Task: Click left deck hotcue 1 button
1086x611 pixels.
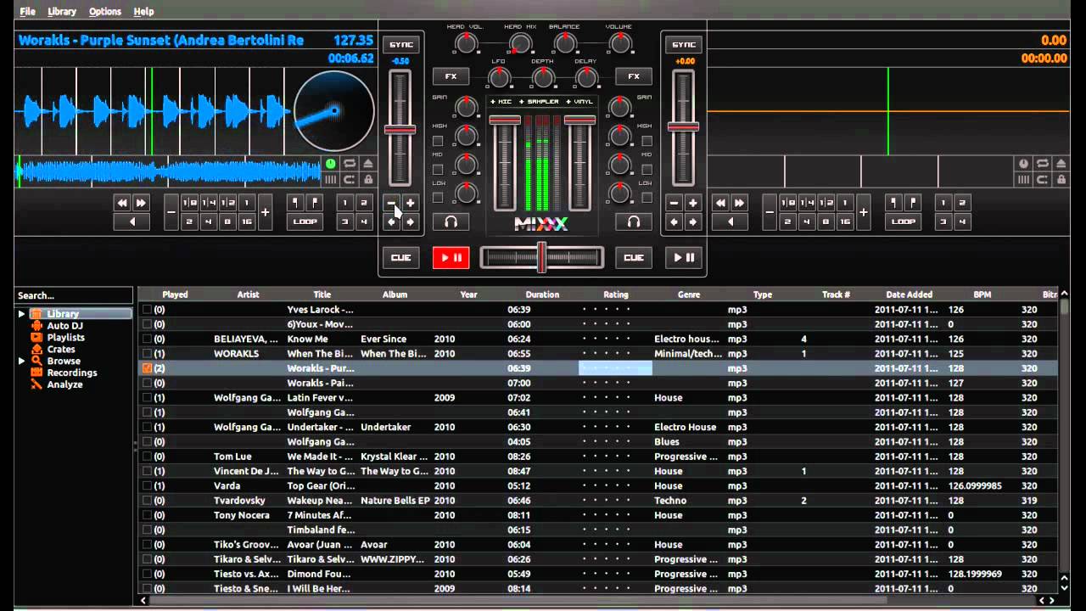Action: point(344,203)
